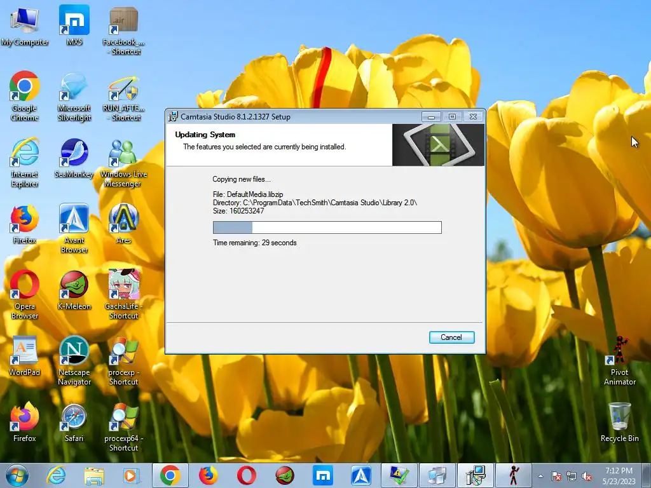Image resolution: width=651 pixels, height=488 pixels.
Task: Open the Recycle Bin
Action: pyautogui.click(x=619, y=423)
